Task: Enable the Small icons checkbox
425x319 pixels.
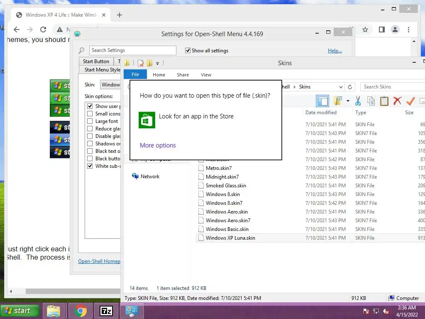Action: click(x=90, y=114)
